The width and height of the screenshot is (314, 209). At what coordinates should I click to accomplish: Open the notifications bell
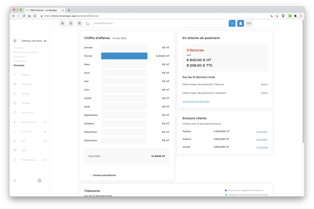240,23
